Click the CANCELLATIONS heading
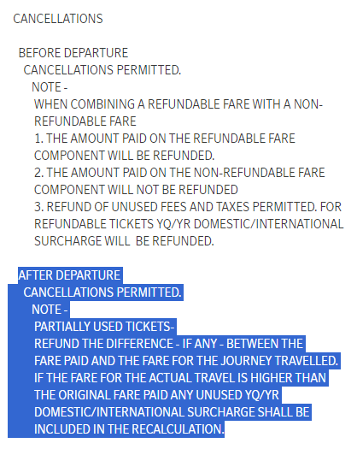Screen dimensions: 357x449 coord(58,19)
